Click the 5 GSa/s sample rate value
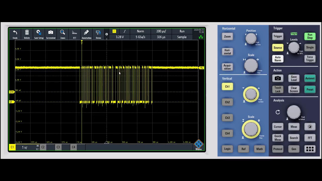 pyautogui.click(x=140, y=37)
